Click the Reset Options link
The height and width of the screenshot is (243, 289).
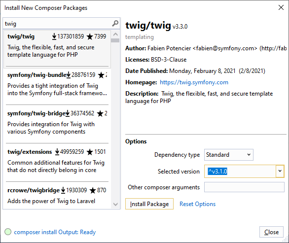click(x=197, y=204)
